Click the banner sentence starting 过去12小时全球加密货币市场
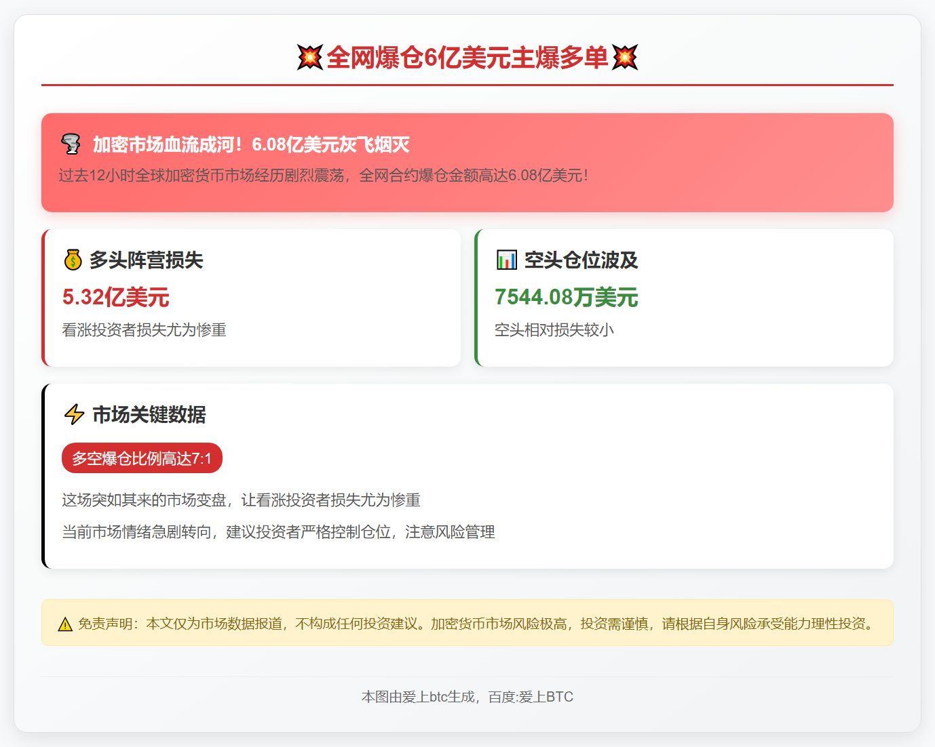This screenshot has height=747, width=935. (x=323, y=176)
